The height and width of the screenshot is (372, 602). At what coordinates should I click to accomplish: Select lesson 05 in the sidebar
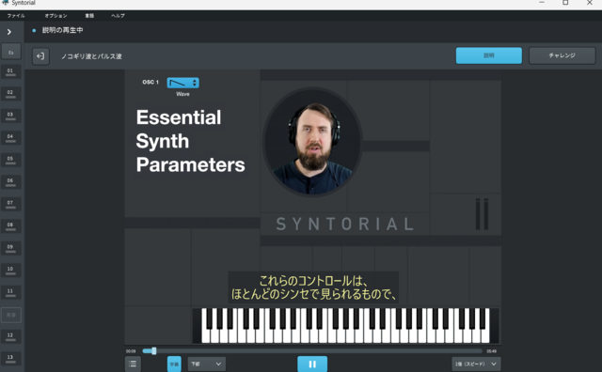[10, 160]
